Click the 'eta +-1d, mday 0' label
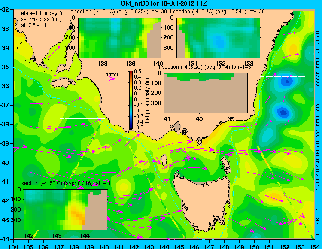The image size is (322, 249). (x=41, y=13)
